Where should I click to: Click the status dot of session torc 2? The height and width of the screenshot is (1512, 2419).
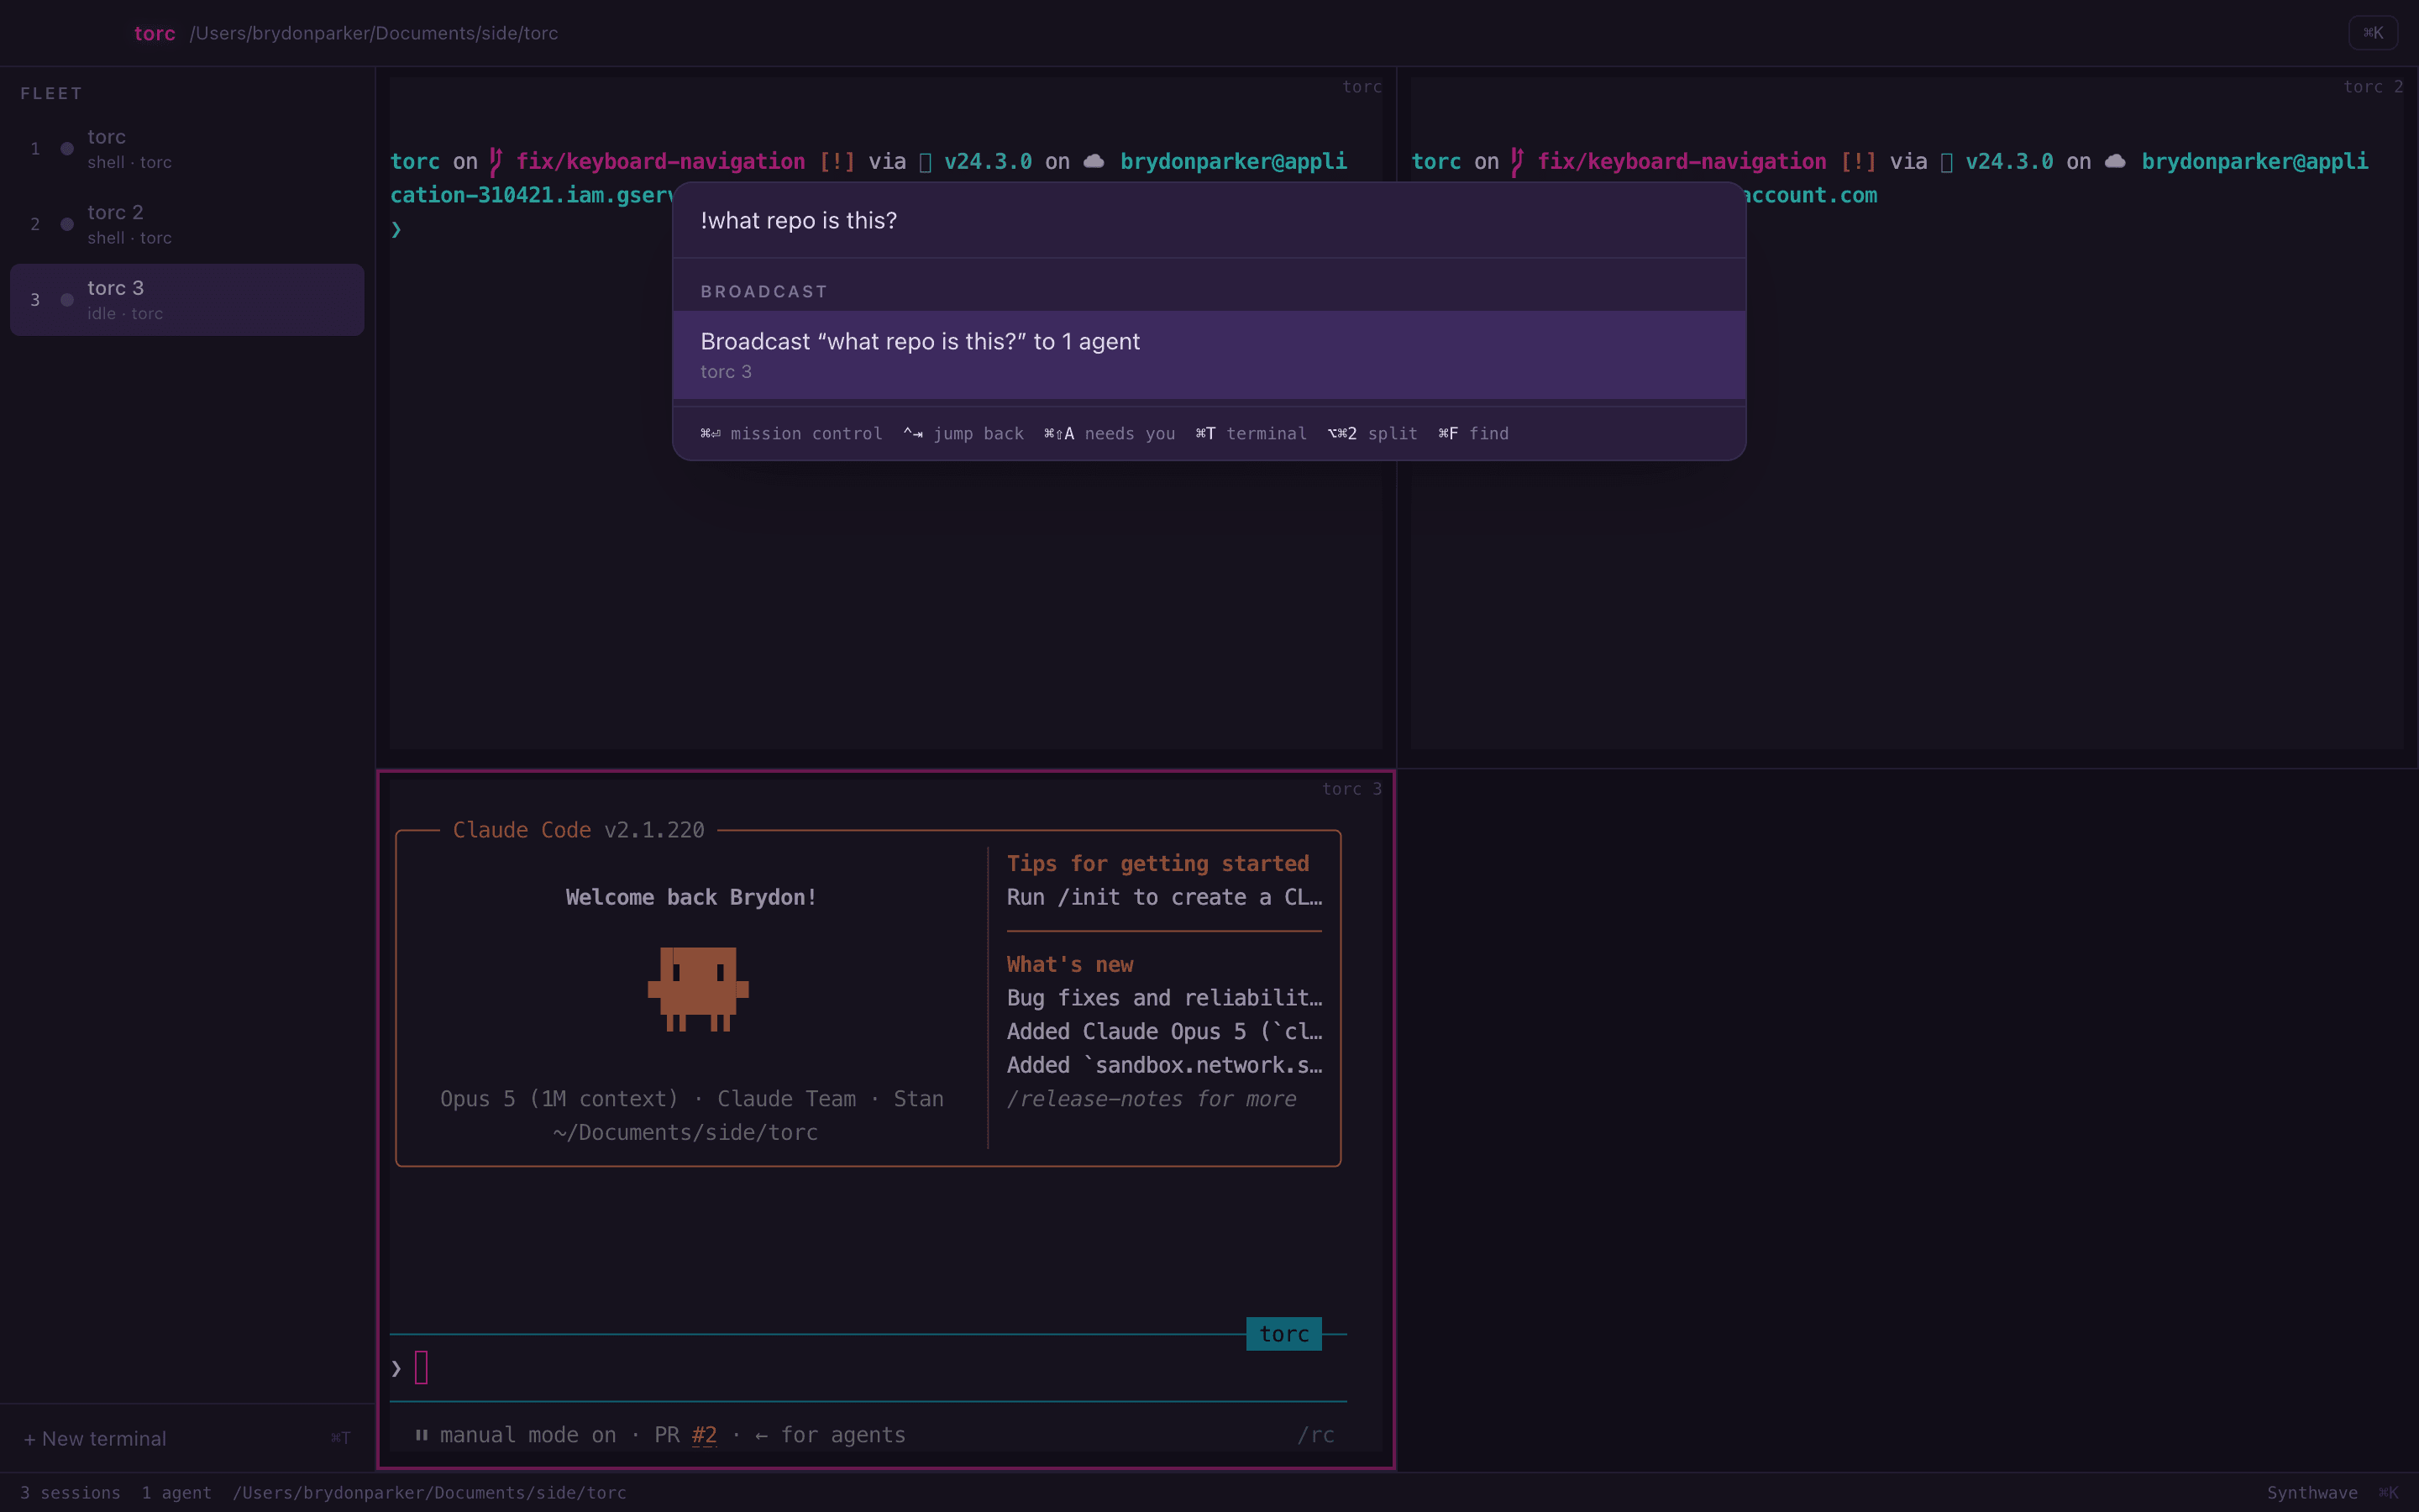coord(67,224)
